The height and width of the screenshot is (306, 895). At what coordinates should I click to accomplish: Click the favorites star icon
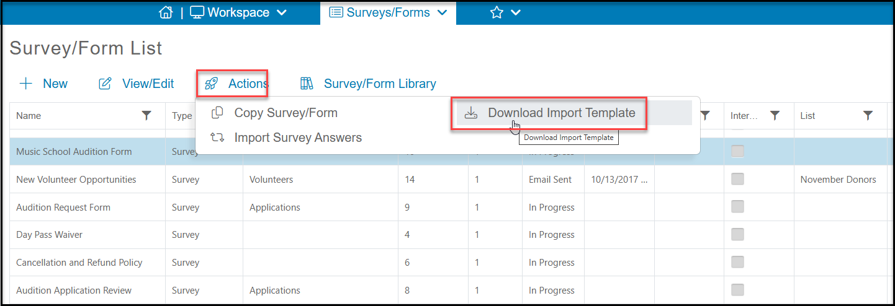point(496,12)
